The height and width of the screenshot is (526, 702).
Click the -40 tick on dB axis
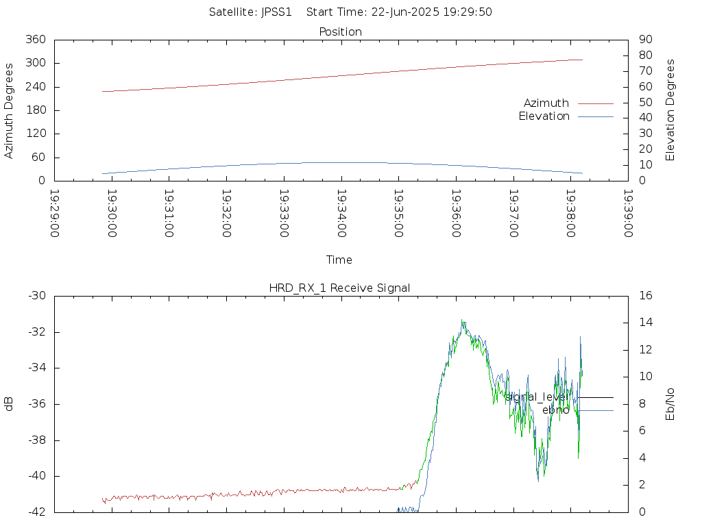pos(37,477)
